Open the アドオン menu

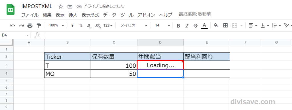(146, 15)
